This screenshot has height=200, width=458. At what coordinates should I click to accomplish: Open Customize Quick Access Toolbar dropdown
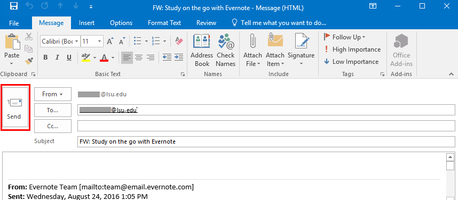(x=91, y=7)
